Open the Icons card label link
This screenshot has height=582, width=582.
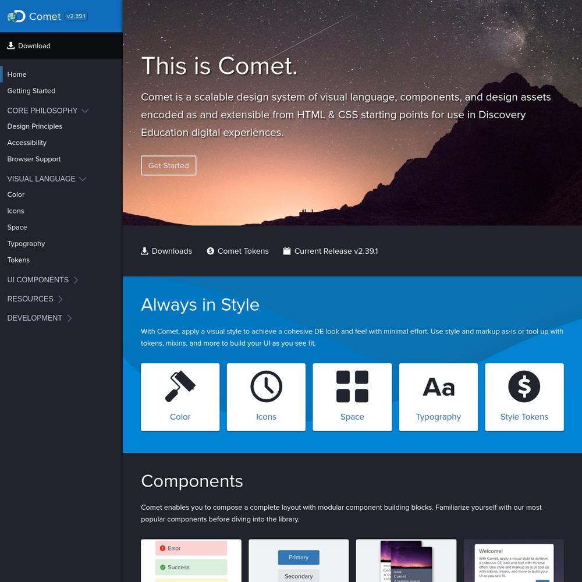click(x=266, y=417)
